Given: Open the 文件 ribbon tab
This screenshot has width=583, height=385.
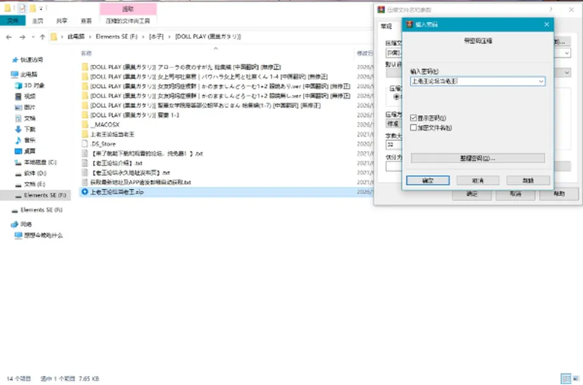Looking at the screenshot, I should pos(13,21).
